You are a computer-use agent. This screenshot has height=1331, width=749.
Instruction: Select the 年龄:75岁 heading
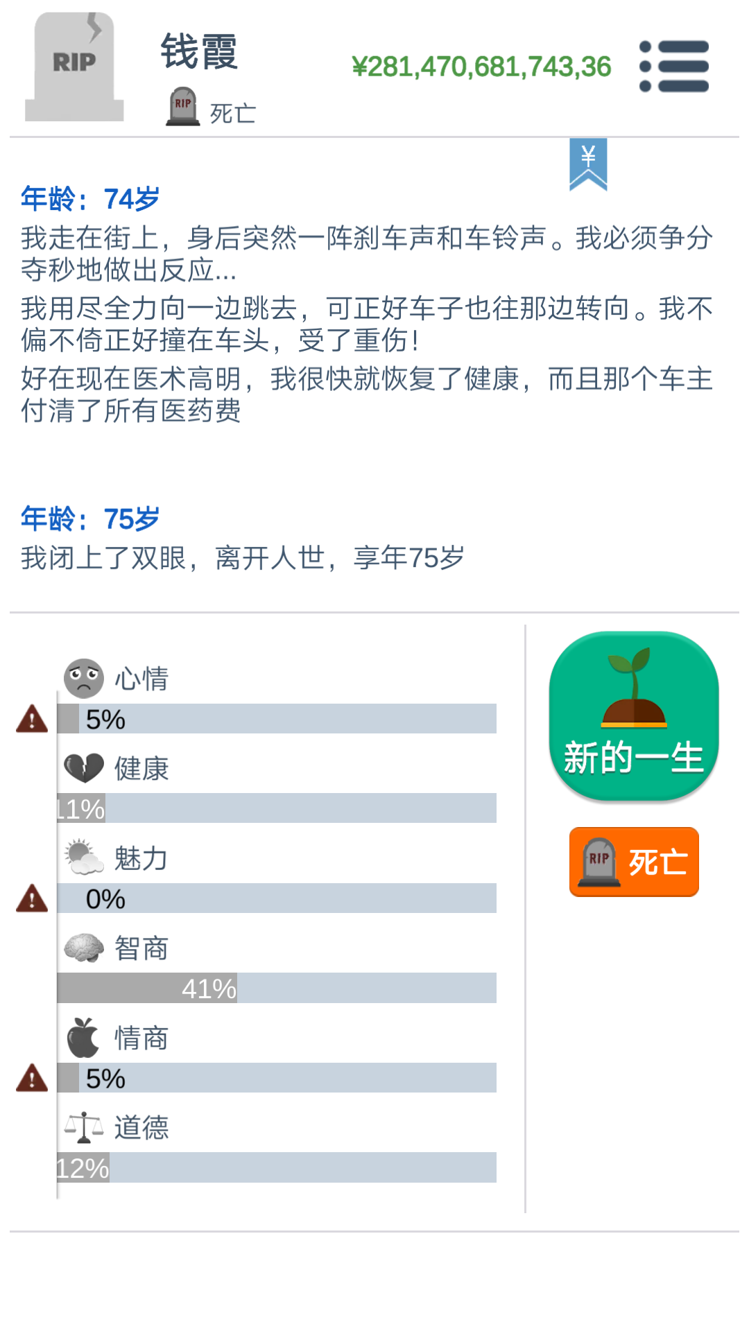click(90, 519)
